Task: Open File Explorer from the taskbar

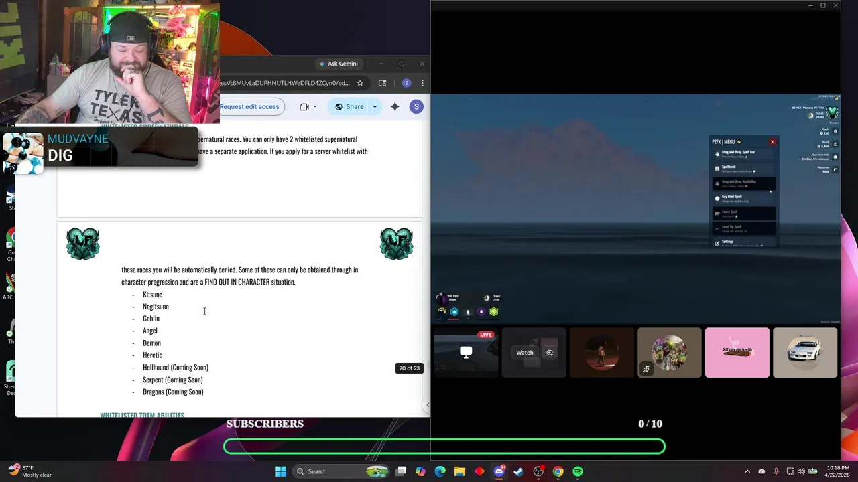Action: click(x=459, y=471)
